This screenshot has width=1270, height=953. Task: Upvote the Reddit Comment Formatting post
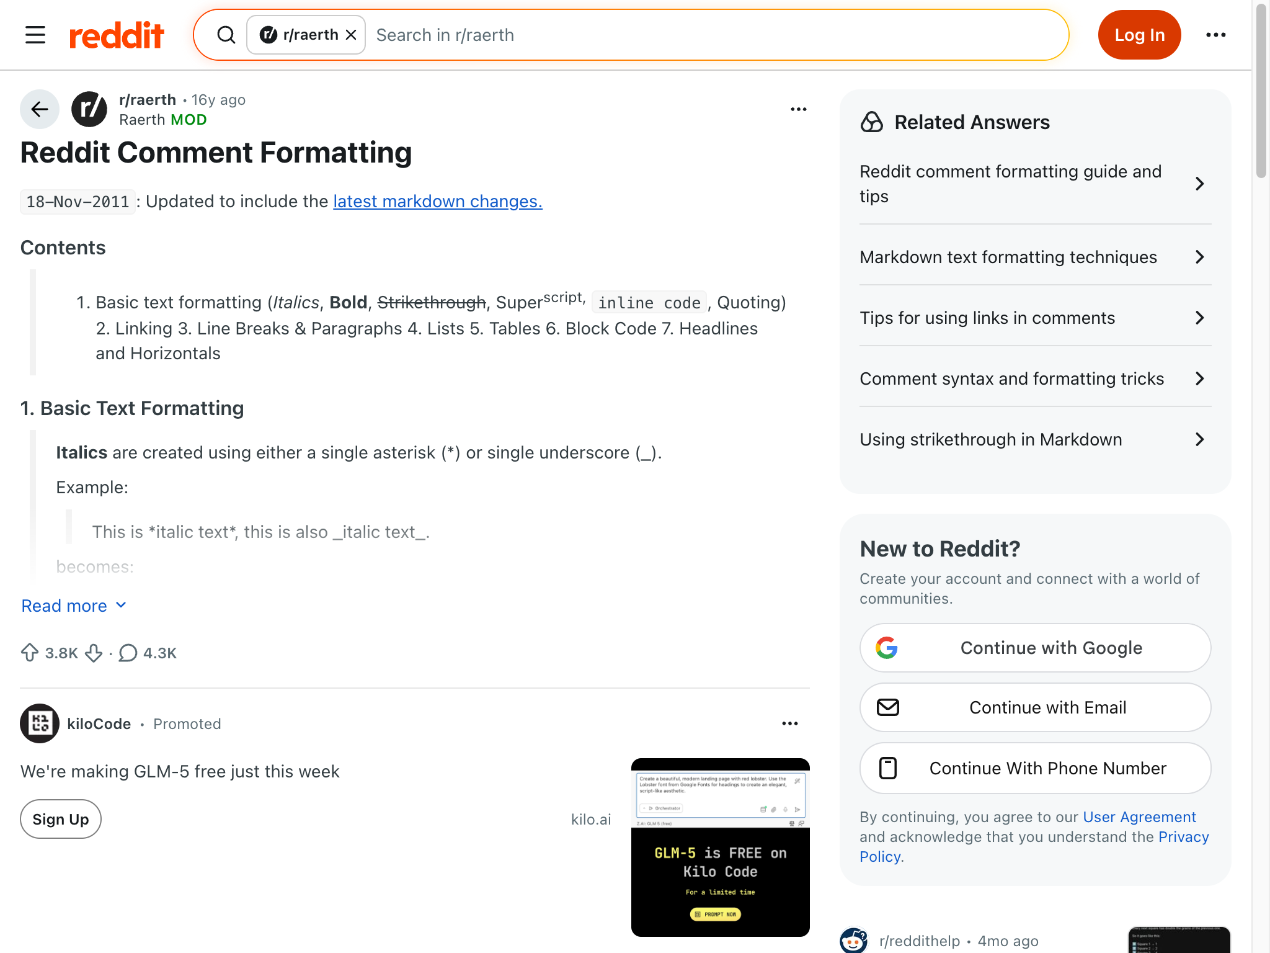point(30,653)
